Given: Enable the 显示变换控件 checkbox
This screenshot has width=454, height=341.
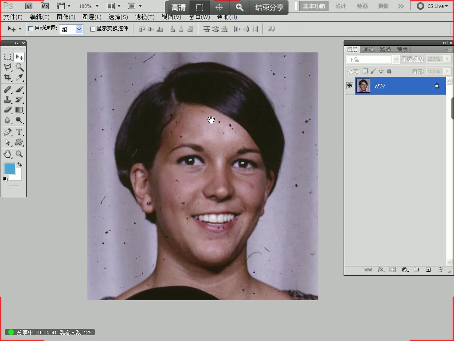Looking at the screenshot, I should [92, 28].
